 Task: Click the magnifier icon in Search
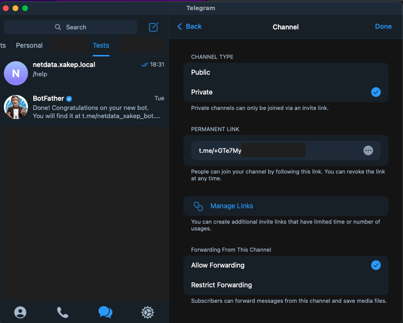click(58, 27)
